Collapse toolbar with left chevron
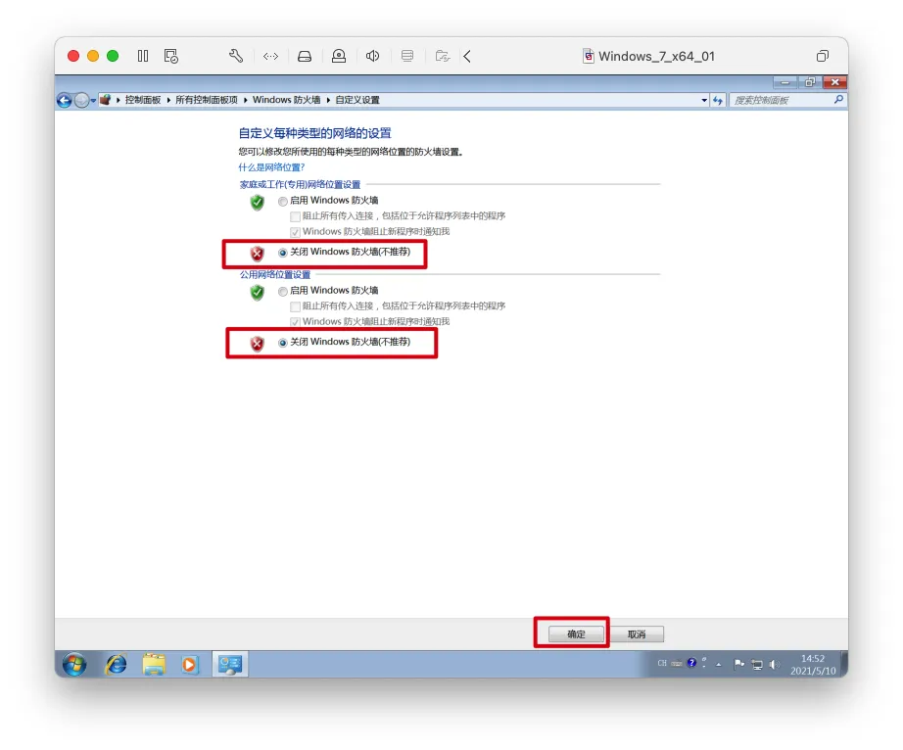 tap(467, 56)
